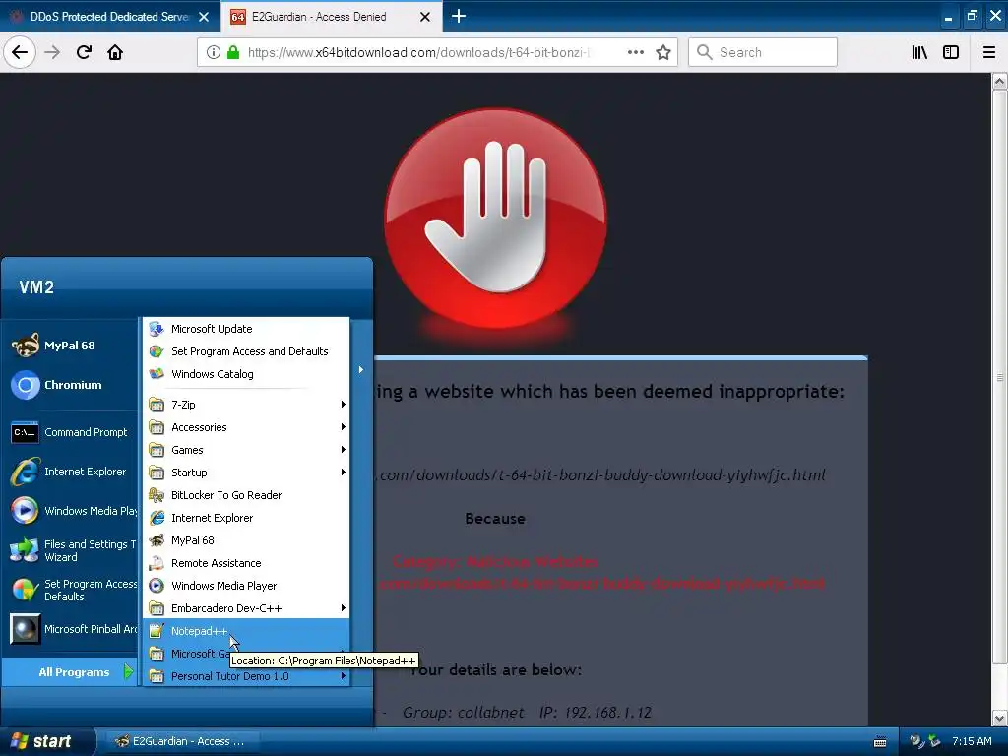Open Windows Catalog from programs list
The image size is (1008, 756).
pos(247,374)
